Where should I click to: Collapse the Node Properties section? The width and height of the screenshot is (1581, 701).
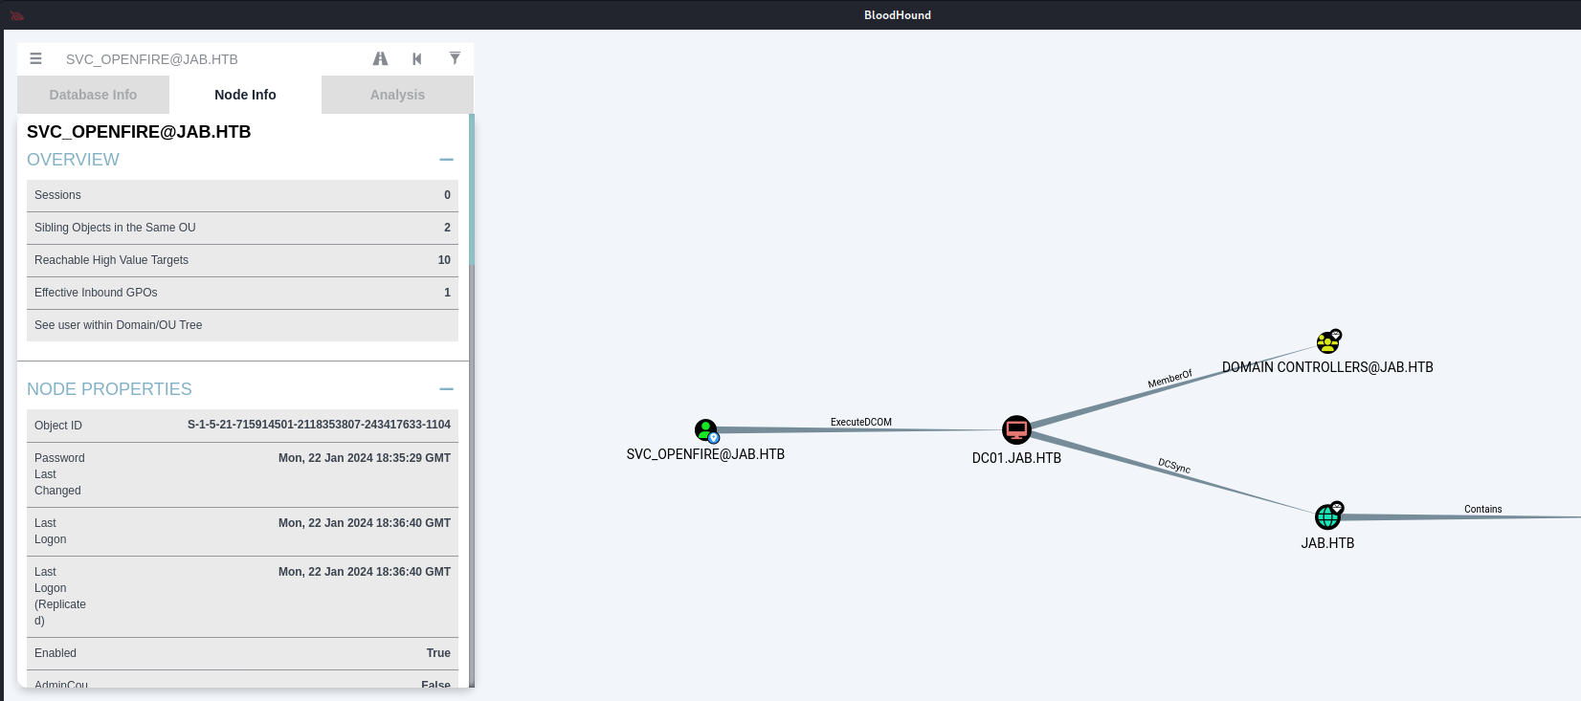coord(446,389)
